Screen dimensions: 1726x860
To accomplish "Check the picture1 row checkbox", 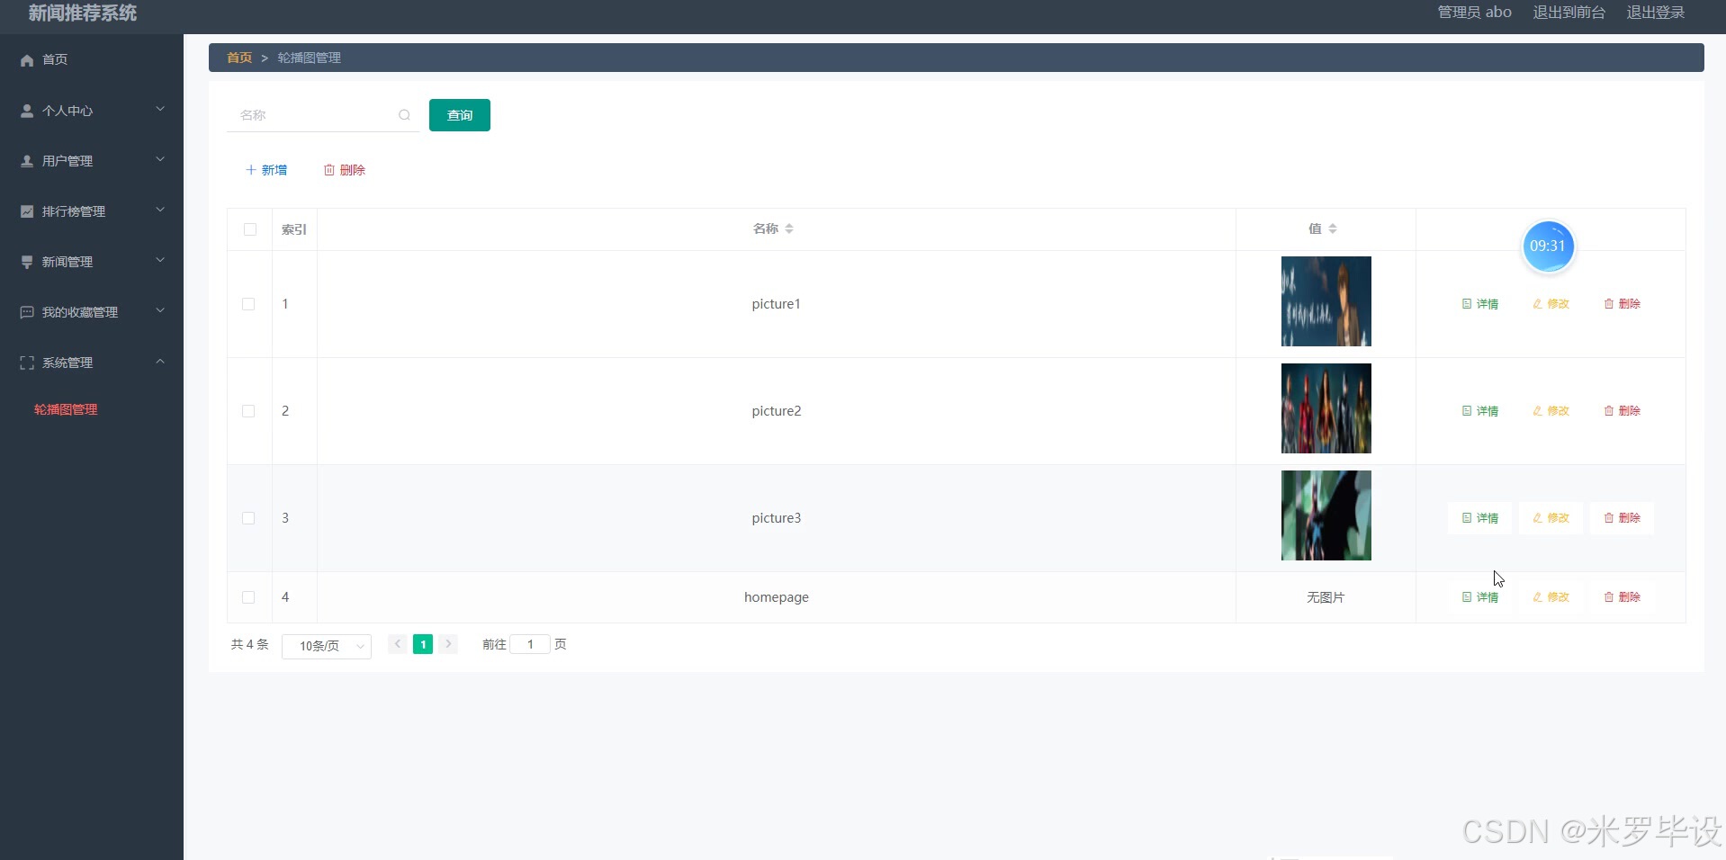I will (248, 304).
